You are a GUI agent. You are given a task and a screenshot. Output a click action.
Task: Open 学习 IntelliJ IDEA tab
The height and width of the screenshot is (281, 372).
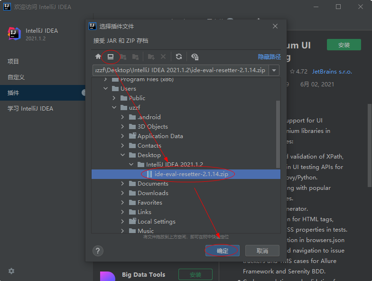[x=43, y=108]
